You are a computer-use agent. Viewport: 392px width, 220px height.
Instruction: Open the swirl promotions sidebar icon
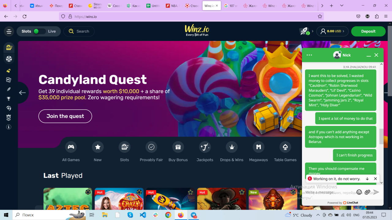9,108
